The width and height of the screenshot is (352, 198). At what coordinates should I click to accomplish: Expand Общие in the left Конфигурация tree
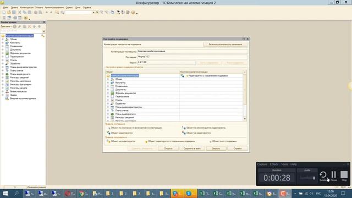coord(3,39)
